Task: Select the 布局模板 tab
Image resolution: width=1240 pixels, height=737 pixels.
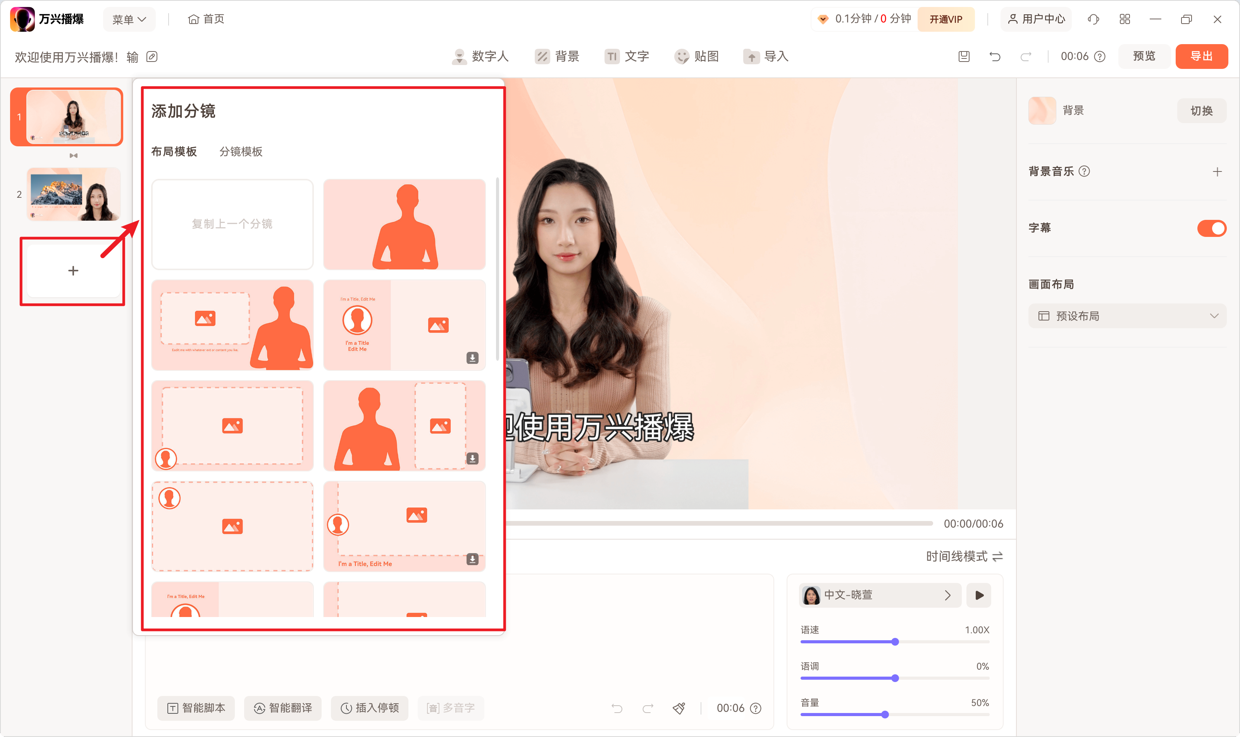Action: pyautogui.click(x=174, y=151)
